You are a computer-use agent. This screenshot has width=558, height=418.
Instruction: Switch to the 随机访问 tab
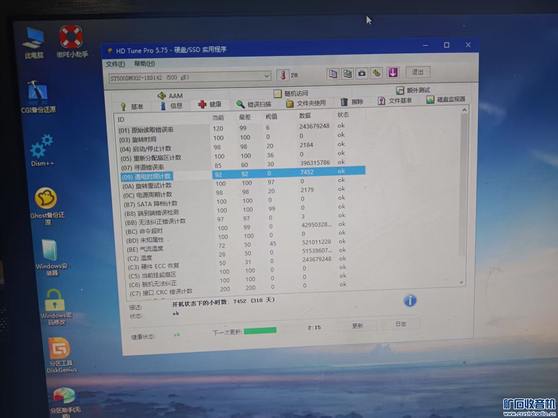[x=291, y=93]
